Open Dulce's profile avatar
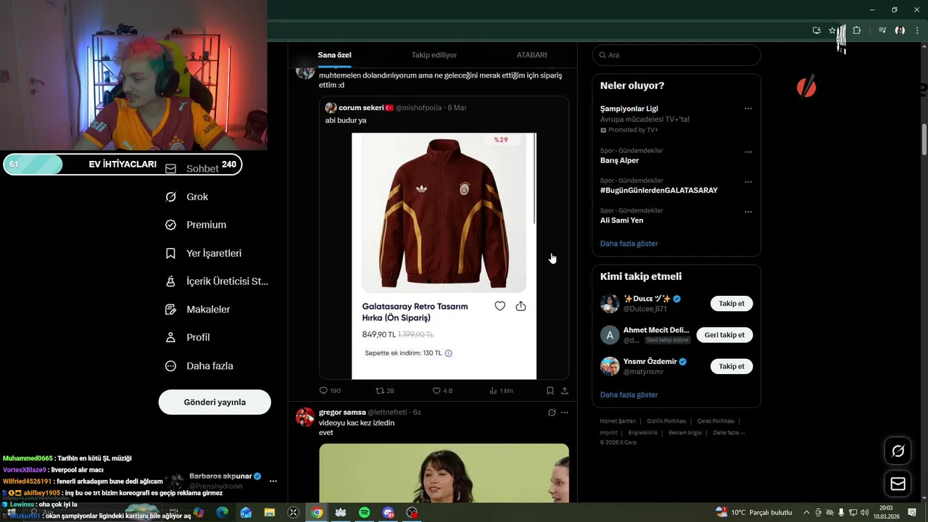928x522 pixels. pos(610,304)
